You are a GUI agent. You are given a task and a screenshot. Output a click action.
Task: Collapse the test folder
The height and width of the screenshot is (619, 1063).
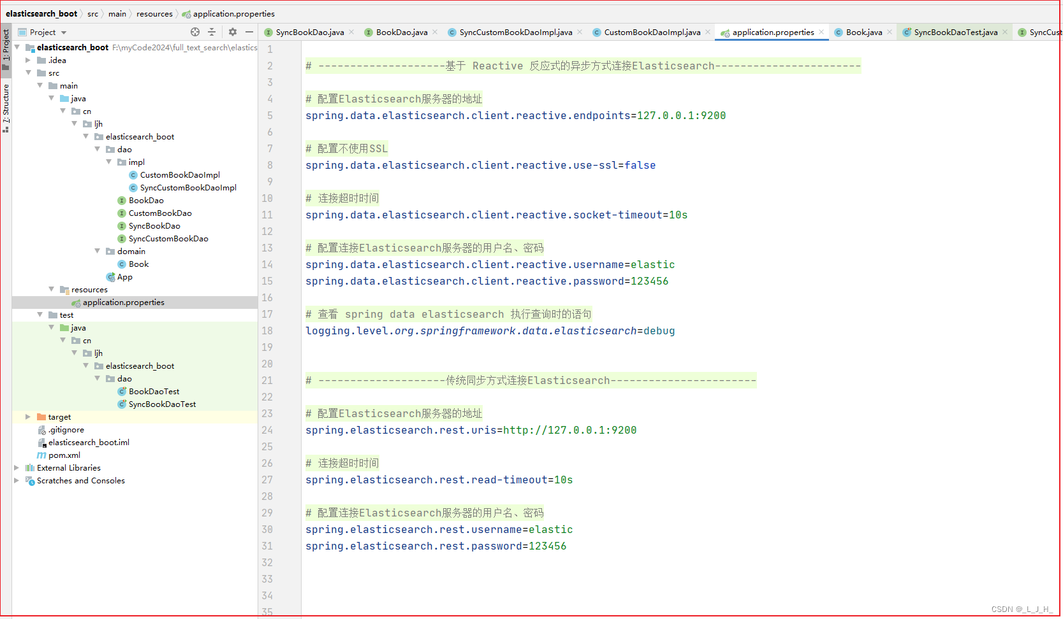pyautogui.click(x=40, y=315)
